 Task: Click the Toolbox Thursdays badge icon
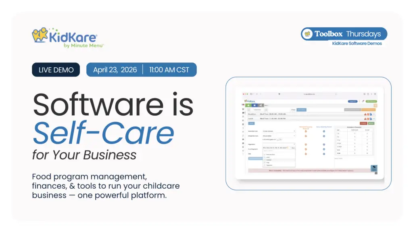pos(307,34)
